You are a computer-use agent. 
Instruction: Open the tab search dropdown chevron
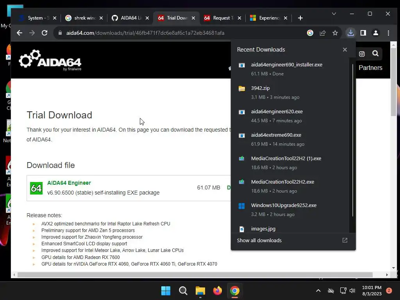pos(334,14)
